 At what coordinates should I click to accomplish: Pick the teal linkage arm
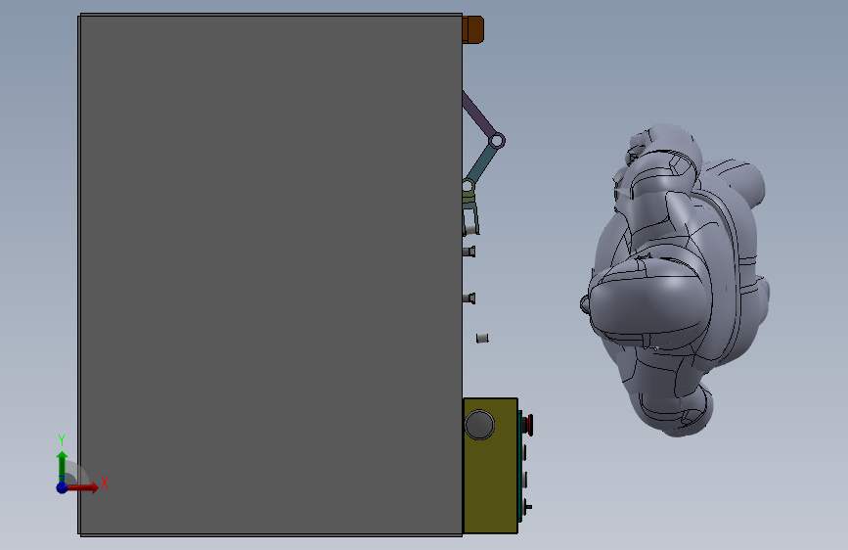481,163
